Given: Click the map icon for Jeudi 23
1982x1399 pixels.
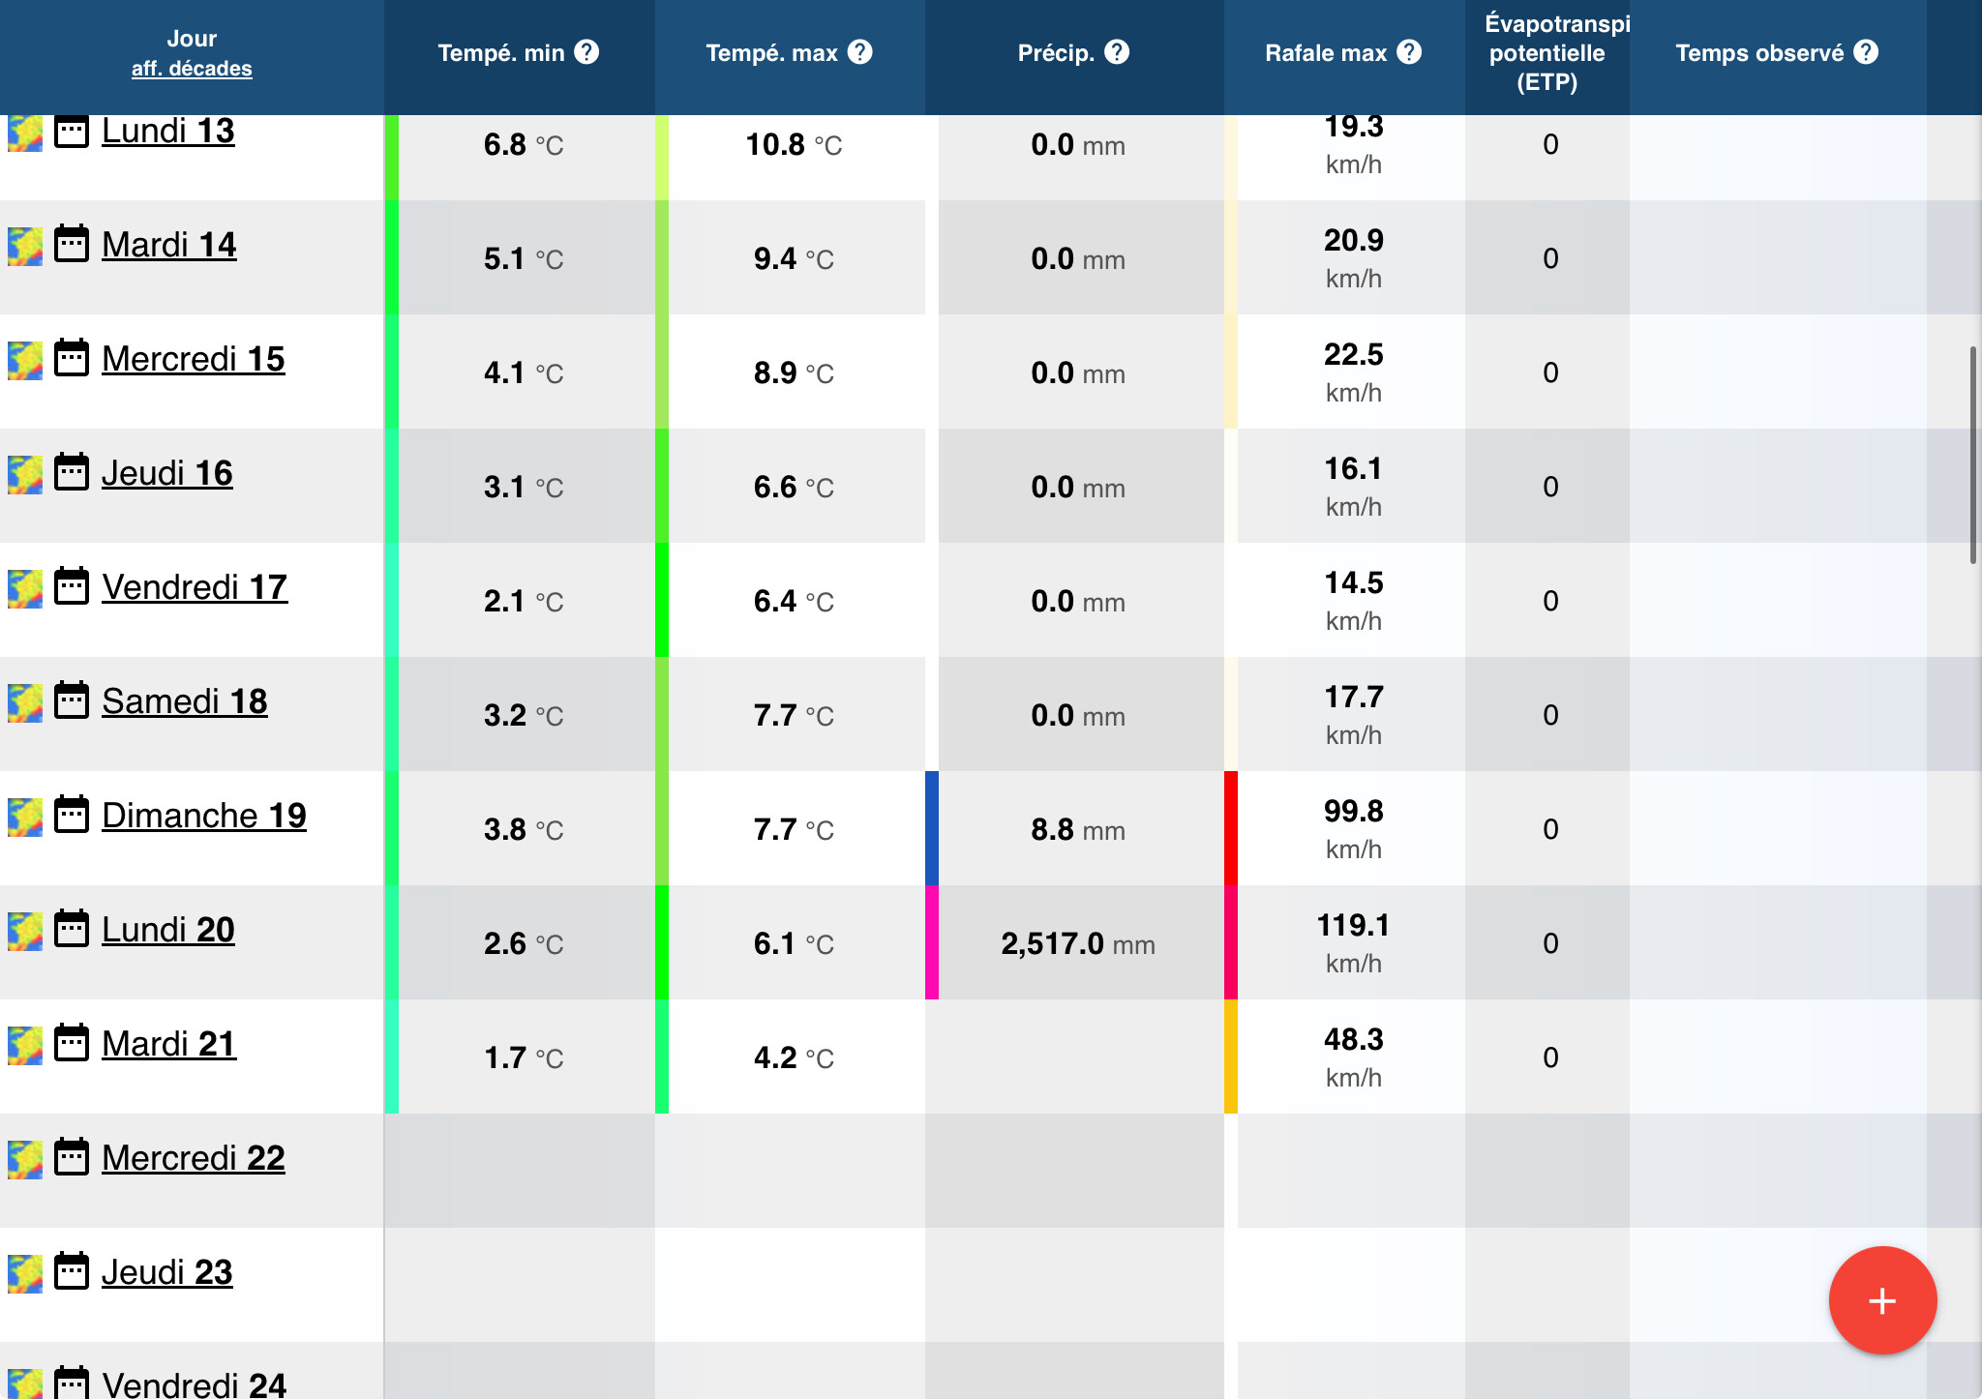Looking at the screenshot, I should click(25, 1273).
